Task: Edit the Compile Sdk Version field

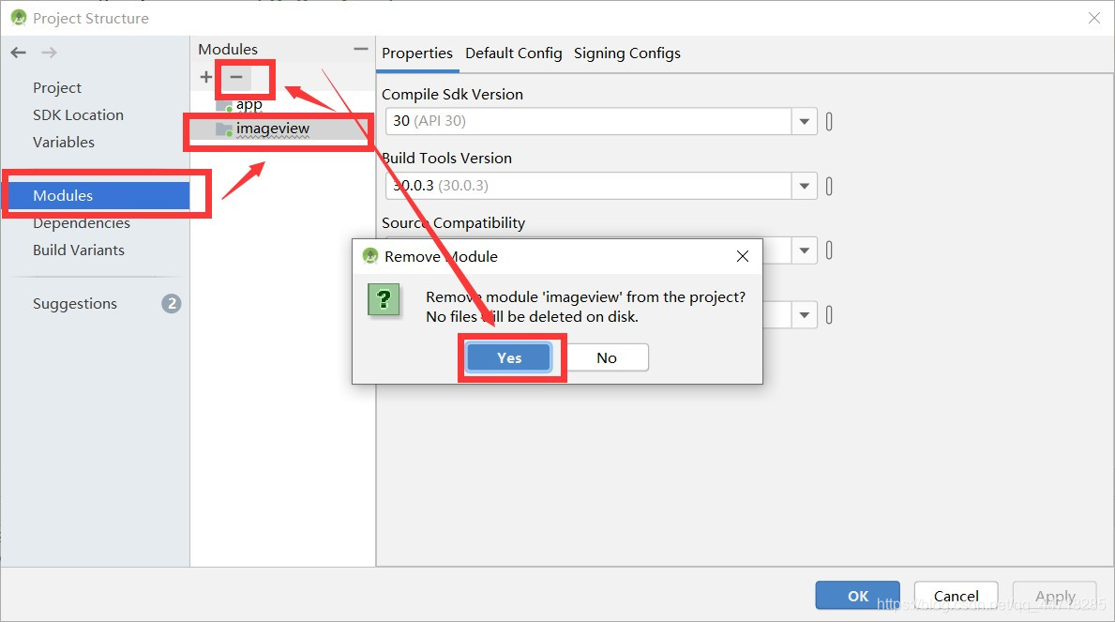Action: pos(589,121)
